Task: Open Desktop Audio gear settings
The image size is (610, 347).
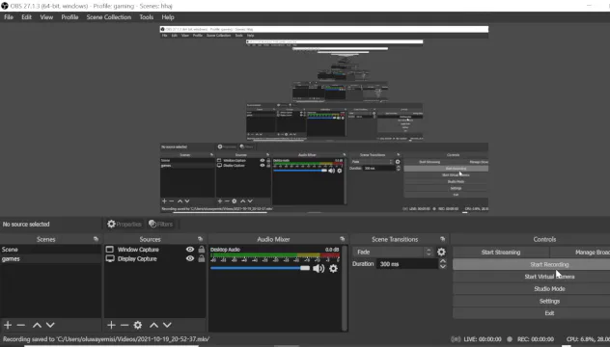Action: click(333, 268)
